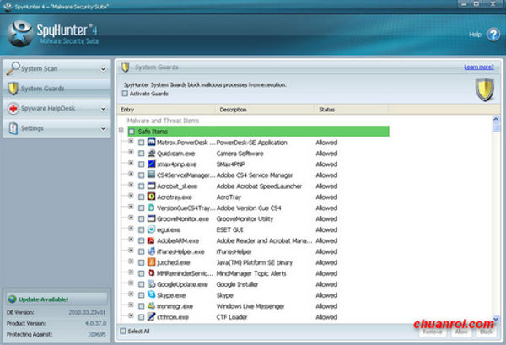506x345 pixels.
Task: Click the System Scan magnifier icon
Action: [x=13, y=68]
